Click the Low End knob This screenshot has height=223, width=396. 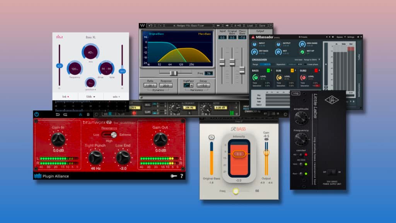(123, 158)
